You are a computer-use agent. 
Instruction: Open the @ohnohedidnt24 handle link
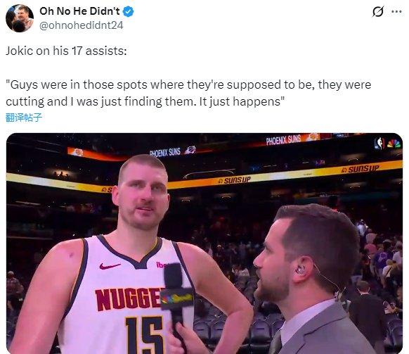(81, 25)
